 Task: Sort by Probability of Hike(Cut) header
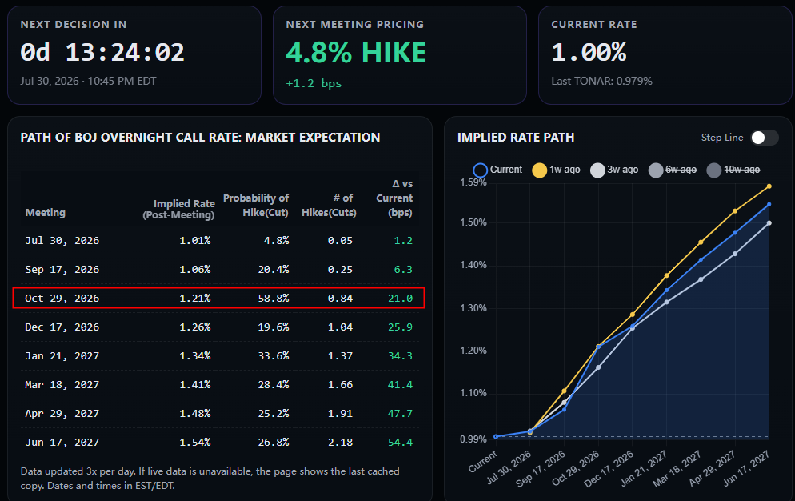pos(256,205)
